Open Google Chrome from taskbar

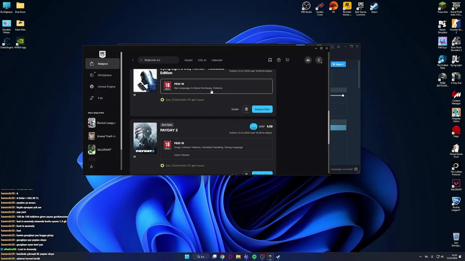(222, 257)
